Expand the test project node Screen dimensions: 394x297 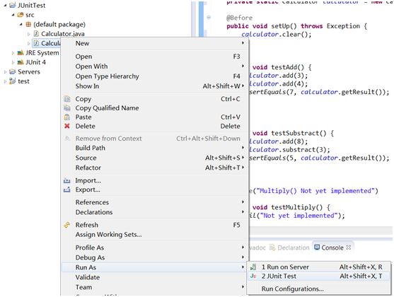click(x=5, y=81)
